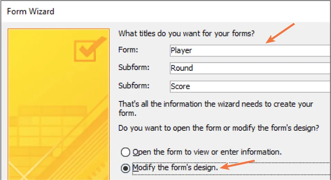
Task: Click the 'Do you want to open the form' question
Action: 219,128
